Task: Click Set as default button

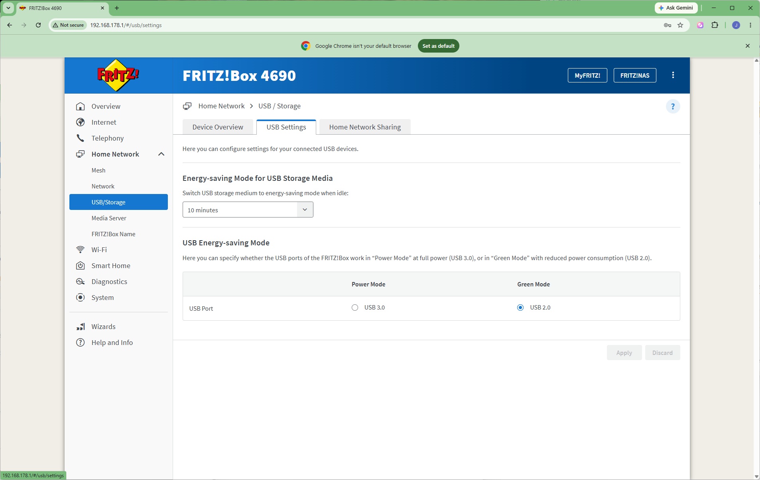Action: tap(439, 46)
